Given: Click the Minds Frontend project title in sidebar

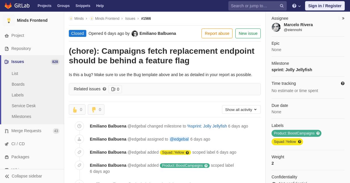Looking at the screenshot, I should pos(32,20).
